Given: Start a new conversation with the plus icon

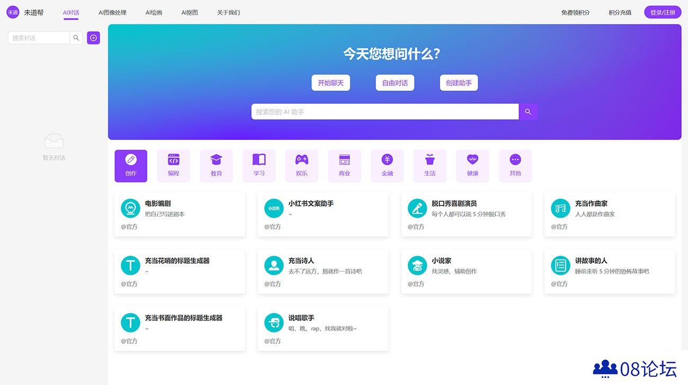Looking at the screenshot, I should (93, 38).
